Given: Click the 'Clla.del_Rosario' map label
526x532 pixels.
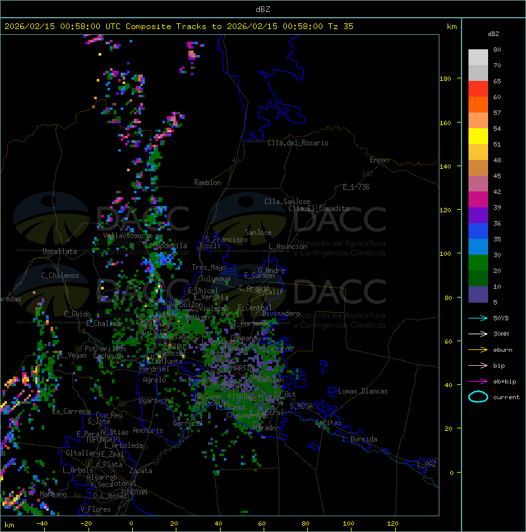Looking at the screenshot, I should click(298, 143).
